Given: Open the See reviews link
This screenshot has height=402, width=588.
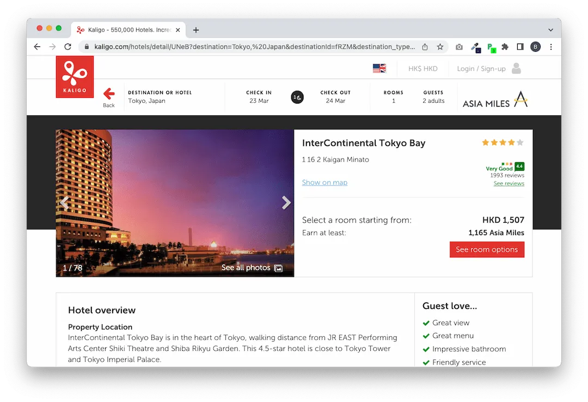Looking at the screenshot, I should pos(509,184).
